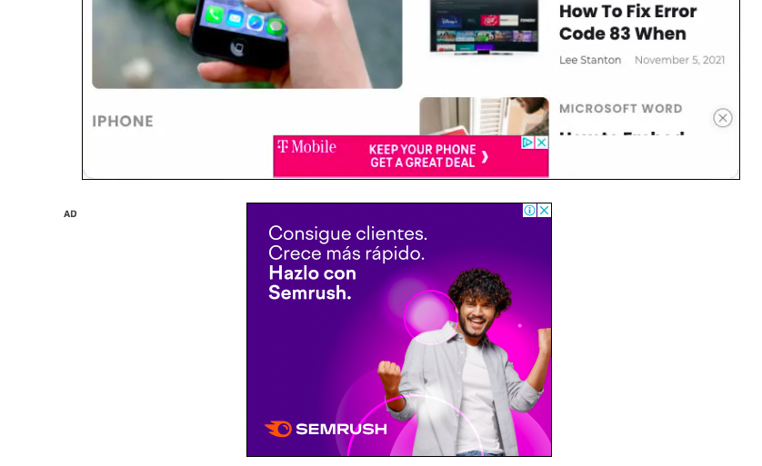
Task: Click the right chevron arrow in T-Mobile ad
Action: [x=485, y=157]
